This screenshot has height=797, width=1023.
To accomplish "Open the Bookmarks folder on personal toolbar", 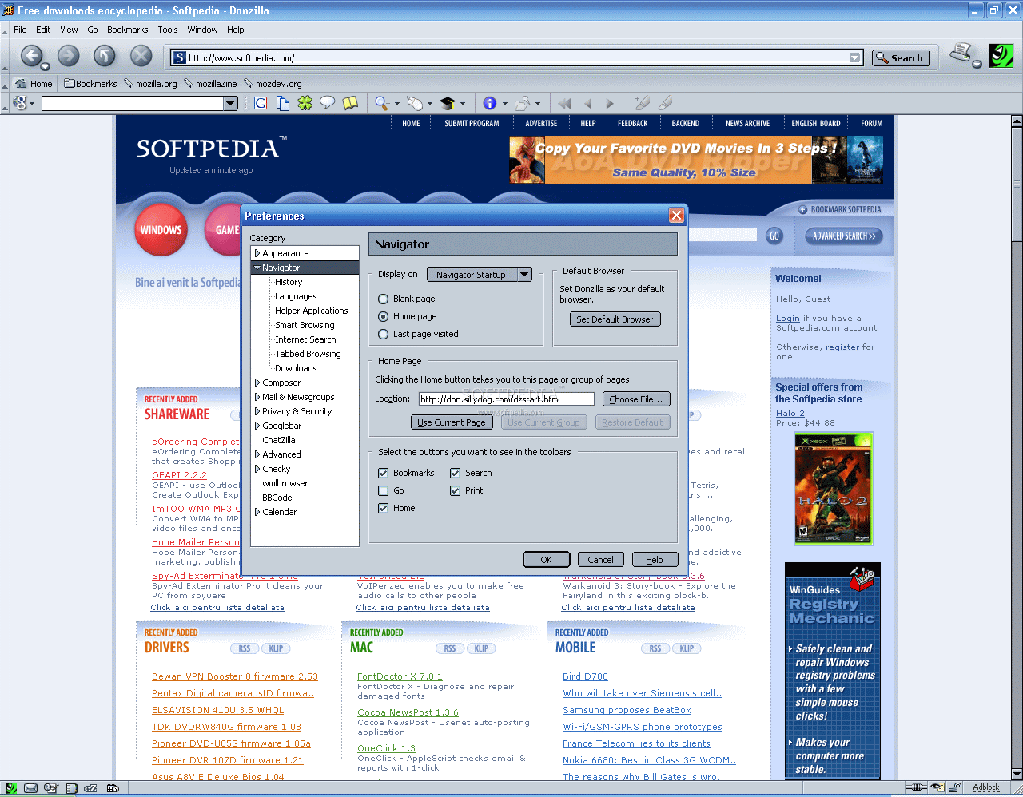I will pos(90,83).
